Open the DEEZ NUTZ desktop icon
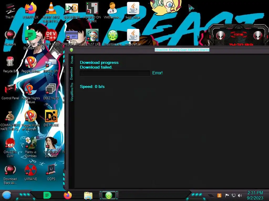Image resolution: width=269 pixels, height=201 pixels. click(51, 91)
